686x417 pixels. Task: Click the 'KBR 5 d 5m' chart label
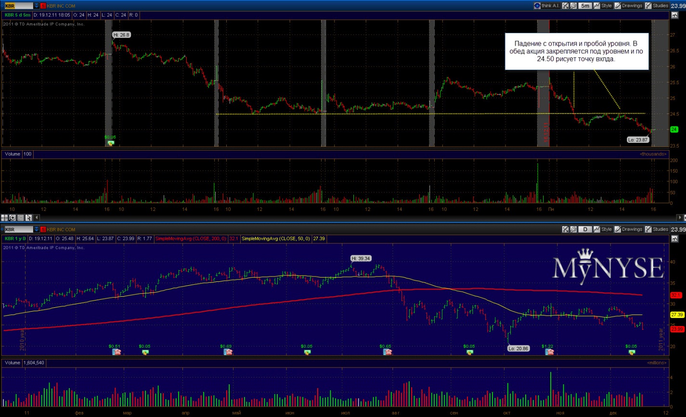click(18, 15)
